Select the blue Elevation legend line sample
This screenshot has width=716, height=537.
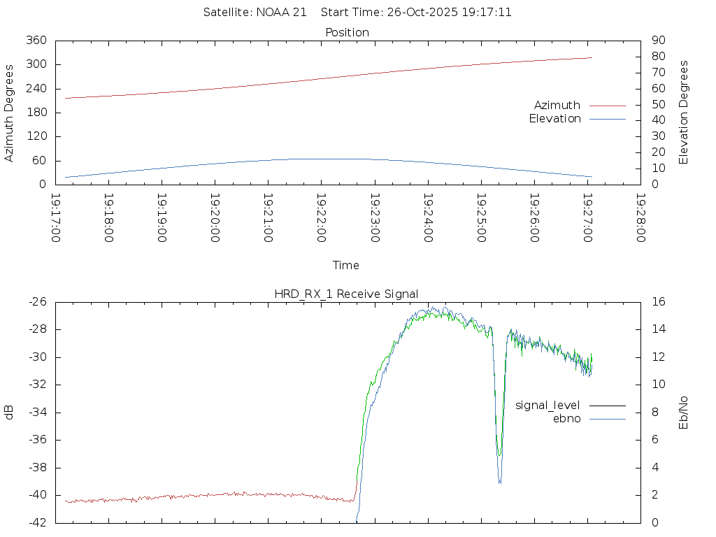607,120
